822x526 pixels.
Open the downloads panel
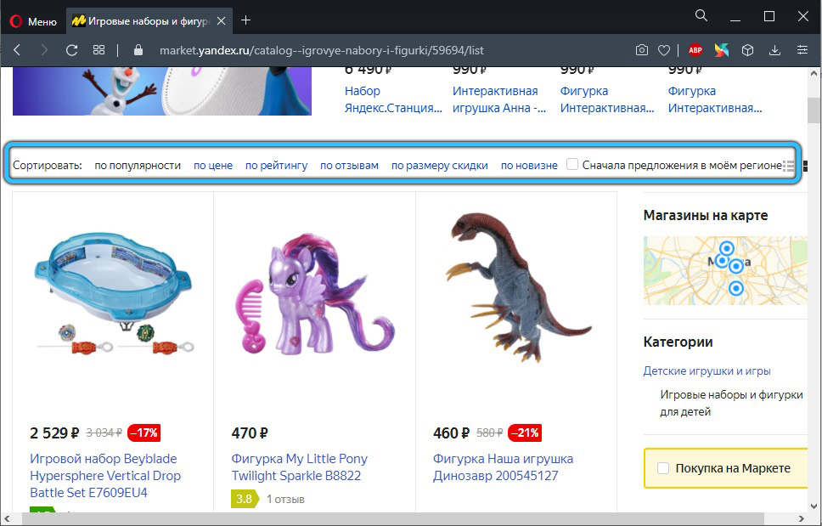tap(774, 50)
